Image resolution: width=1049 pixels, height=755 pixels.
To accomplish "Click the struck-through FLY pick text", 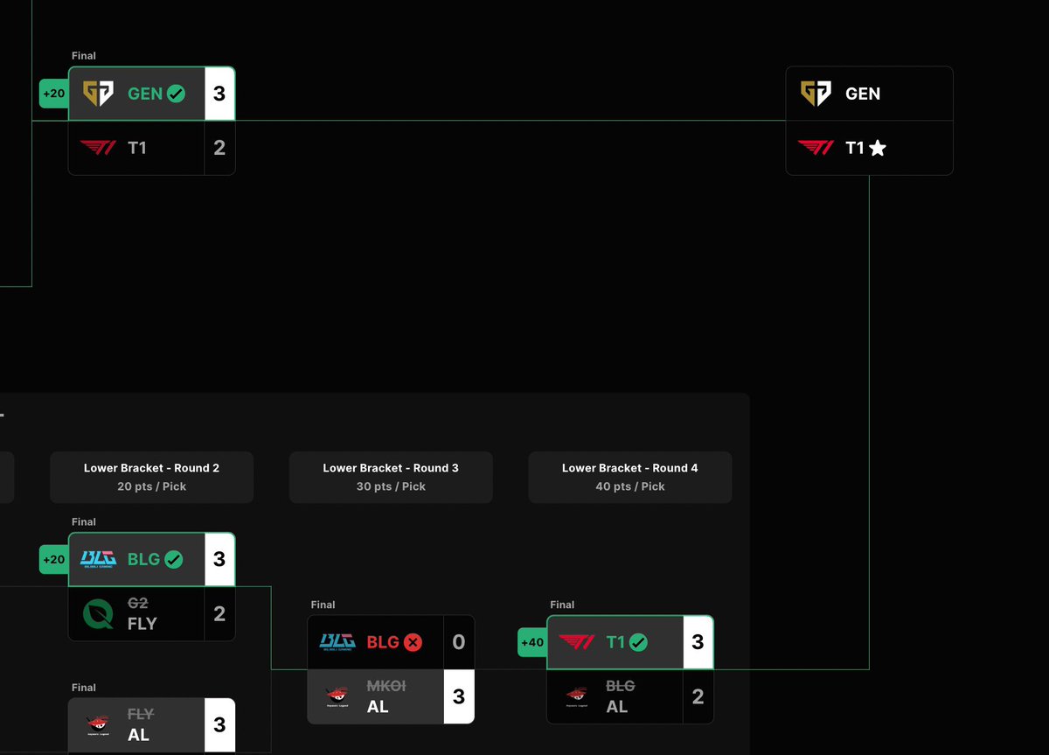I will pos(141,714).
